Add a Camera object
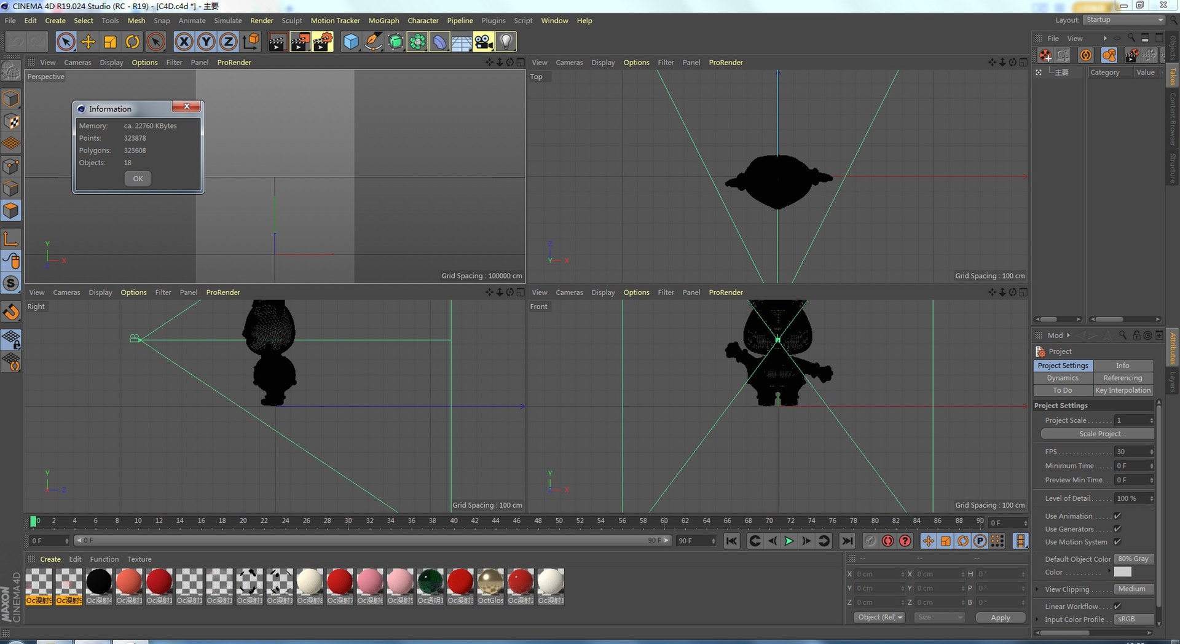1180x644 pixels. pyautogui.click(x=484, y=42)
